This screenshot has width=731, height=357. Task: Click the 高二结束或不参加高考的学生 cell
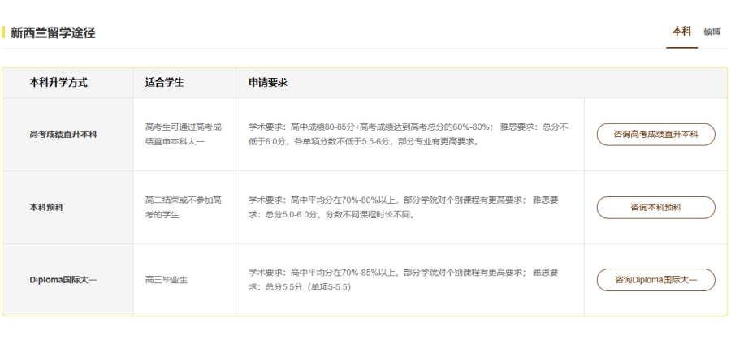click(x=184, y=207)
